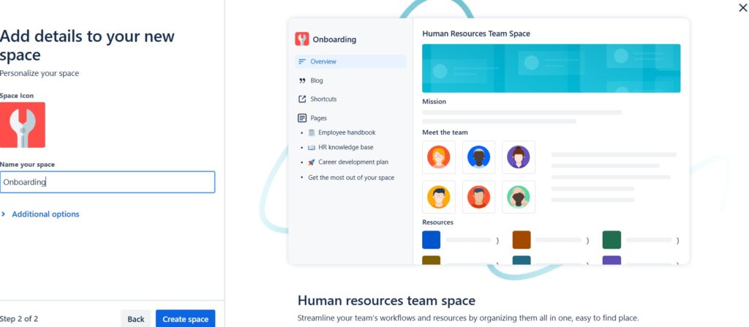Click the Mission heading

(x=434, y=102)
